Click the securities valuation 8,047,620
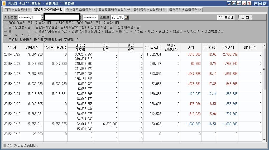This screenshot has width=269, height=150. 59,64
